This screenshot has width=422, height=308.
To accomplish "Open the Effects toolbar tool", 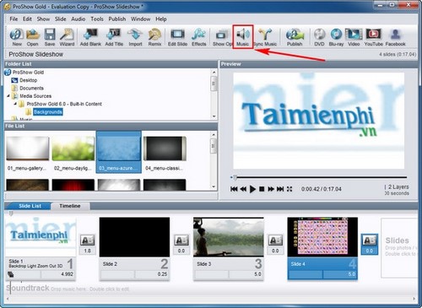I will [x=198, y=37].
